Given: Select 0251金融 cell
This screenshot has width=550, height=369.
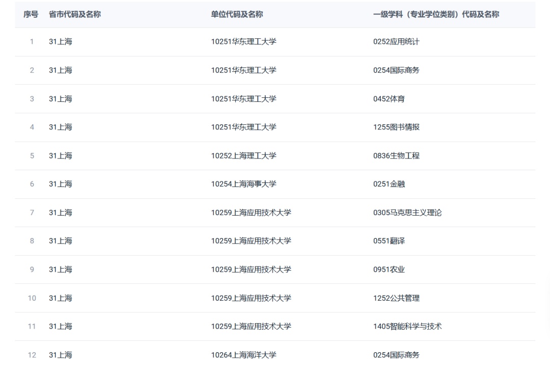Looking at the screenshot, I should coord(389,184).
